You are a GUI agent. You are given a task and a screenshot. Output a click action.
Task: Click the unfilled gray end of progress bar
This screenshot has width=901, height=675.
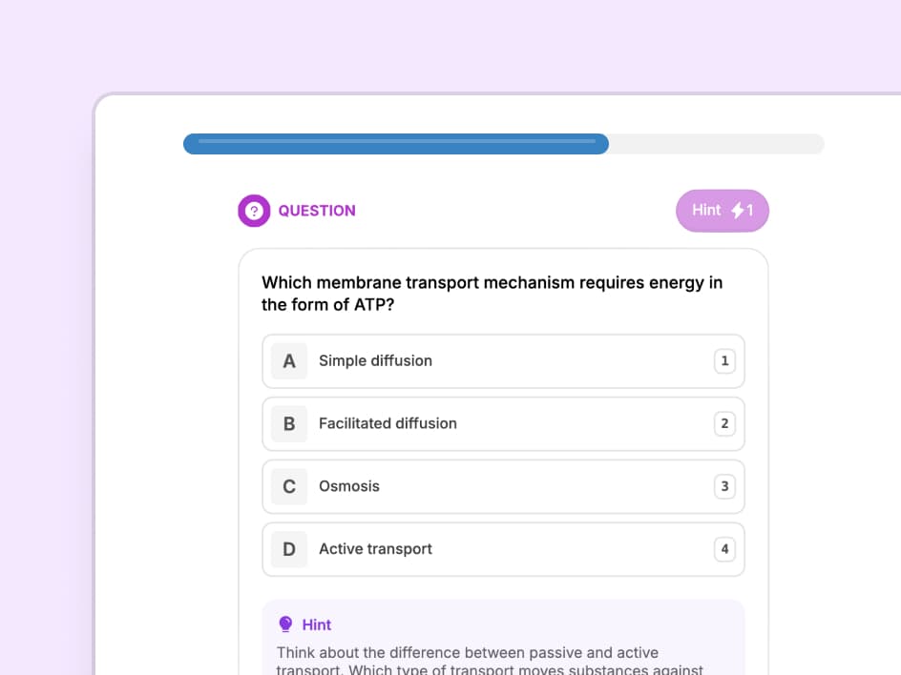[716, 144]
